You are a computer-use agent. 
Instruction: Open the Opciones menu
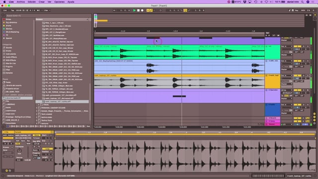(x=59, y=2)
